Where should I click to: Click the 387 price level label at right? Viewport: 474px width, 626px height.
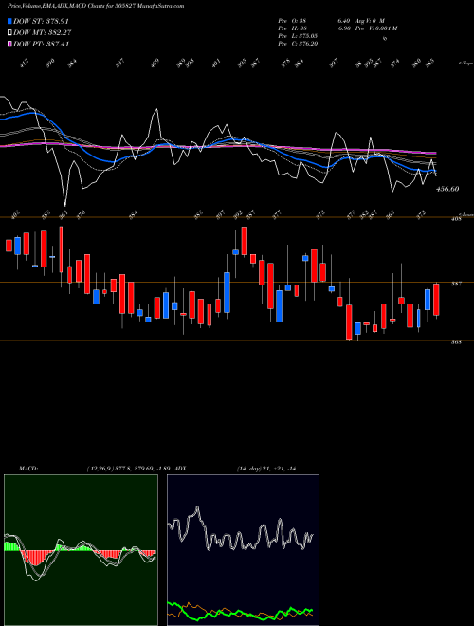[x=456, y=284]
